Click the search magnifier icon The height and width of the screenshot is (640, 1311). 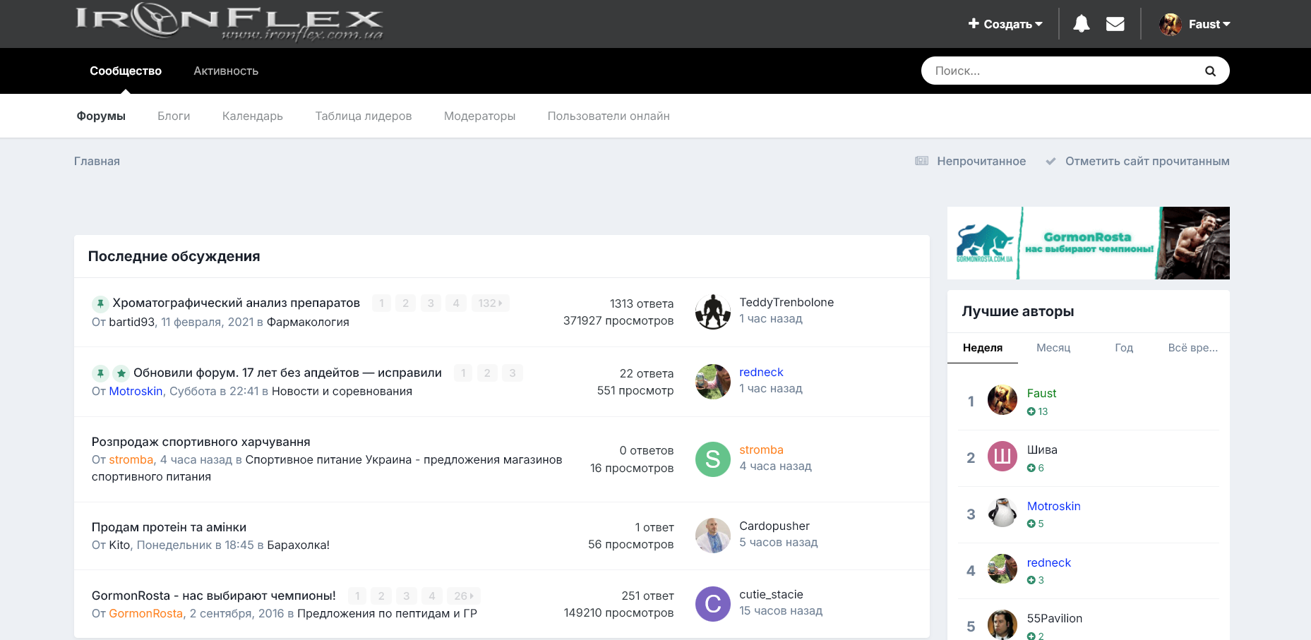point(1210,71)
